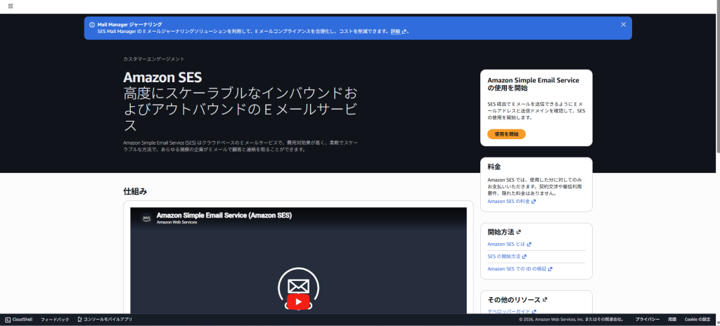The image size is (720, 326).
Task: Dismiss the Mail Manager journaling banner
Action: pos(623,25)
